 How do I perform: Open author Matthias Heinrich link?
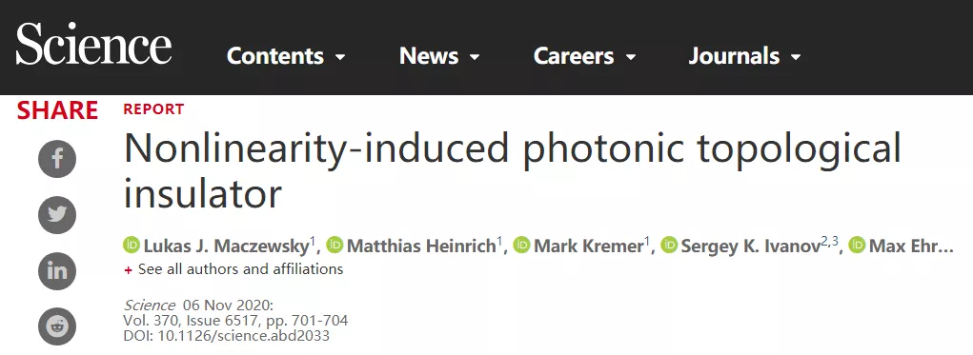click(421, 247)
